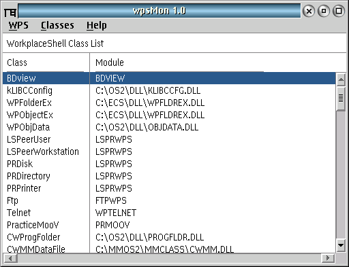The image size is (349, 267).
Task: Select the PRDirectory class entry
Action: (29, 176)
